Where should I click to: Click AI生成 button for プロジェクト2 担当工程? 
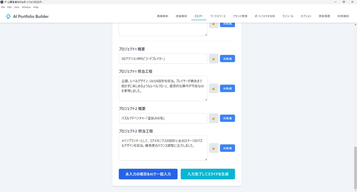tap(227, 148)
